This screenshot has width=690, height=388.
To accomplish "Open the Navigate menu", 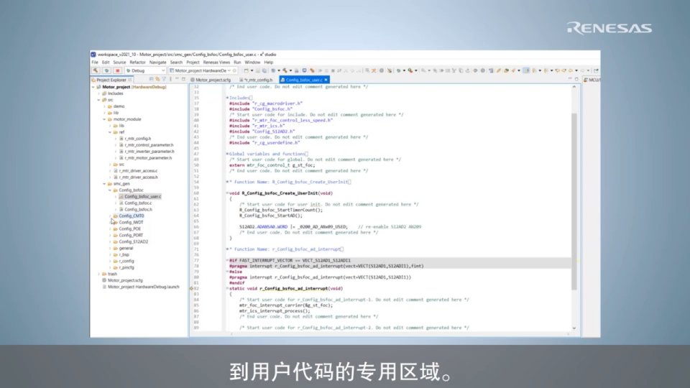I will 157,63.
